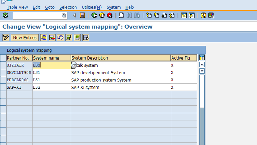
Task: Click the 'SAP XI system' description cell
Action: tap(121, 87)
